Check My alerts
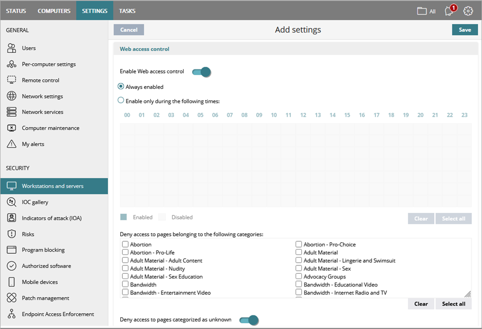 pyautogui.click(x=34, y=143)
